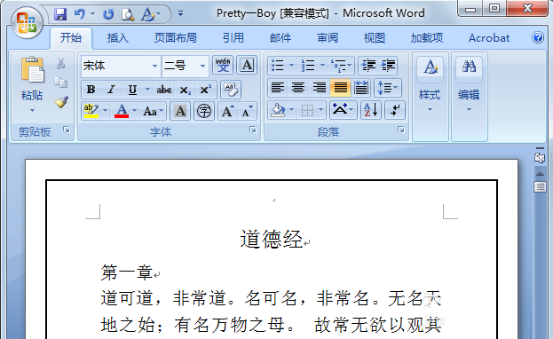Image resolution: width=553 pixels, height=339 pixels.
Task: Grow font size with large A
Action: pos(227,111)
